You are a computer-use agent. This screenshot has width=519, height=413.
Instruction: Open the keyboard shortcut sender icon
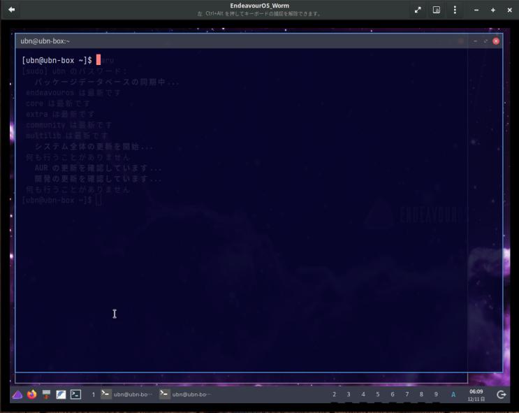pyautogui.click(x=437, y=10)
